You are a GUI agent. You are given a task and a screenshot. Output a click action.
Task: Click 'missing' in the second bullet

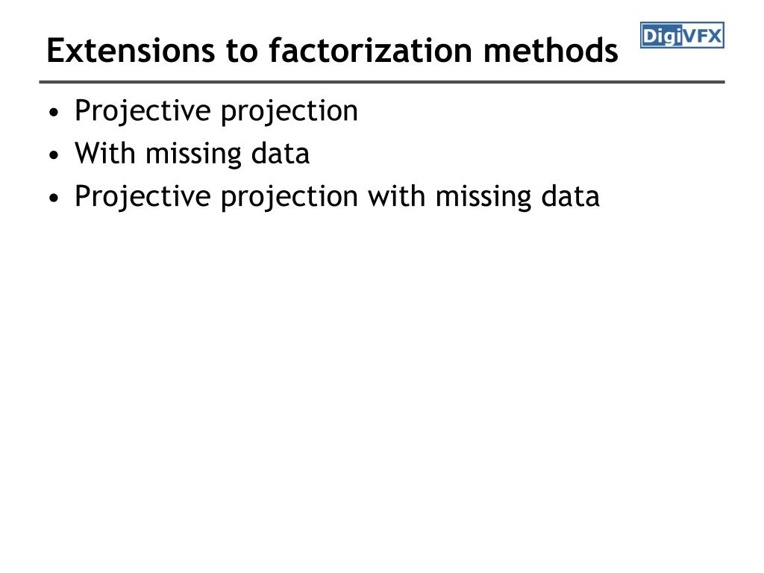[193, 155]
